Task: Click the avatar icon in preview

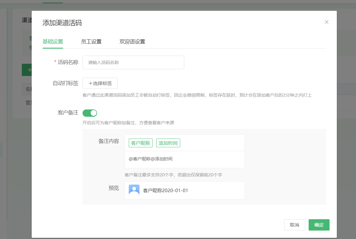Action: (134, 190)
